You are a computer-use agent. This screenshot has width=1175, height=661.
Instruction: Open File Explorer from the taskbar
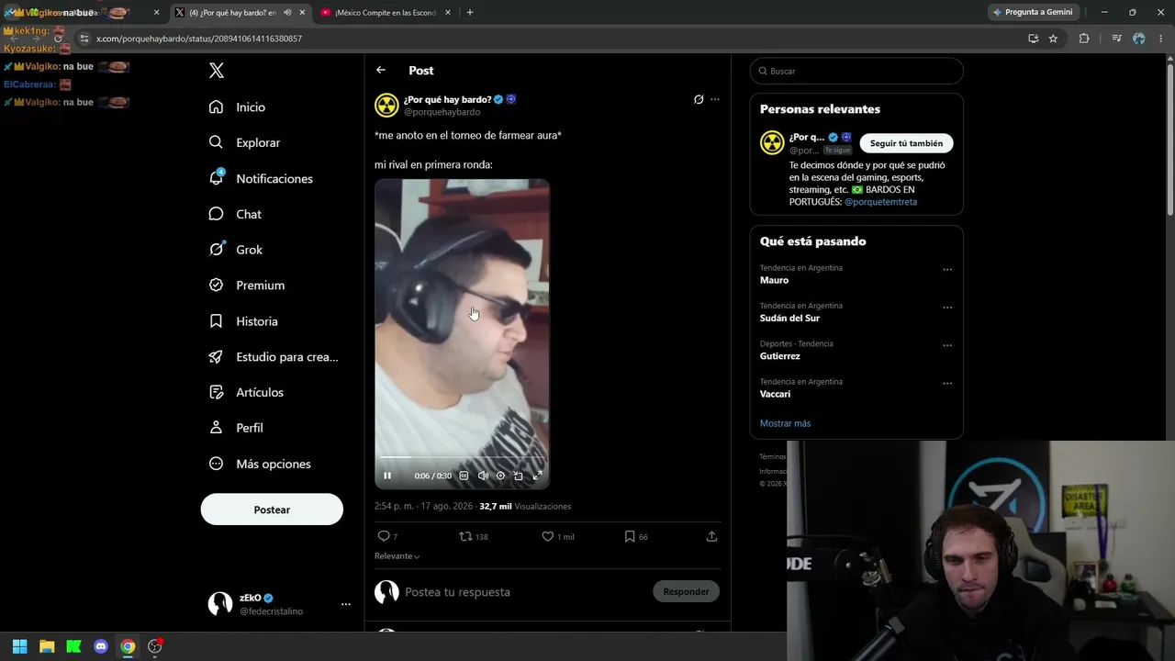coord(47,646)
